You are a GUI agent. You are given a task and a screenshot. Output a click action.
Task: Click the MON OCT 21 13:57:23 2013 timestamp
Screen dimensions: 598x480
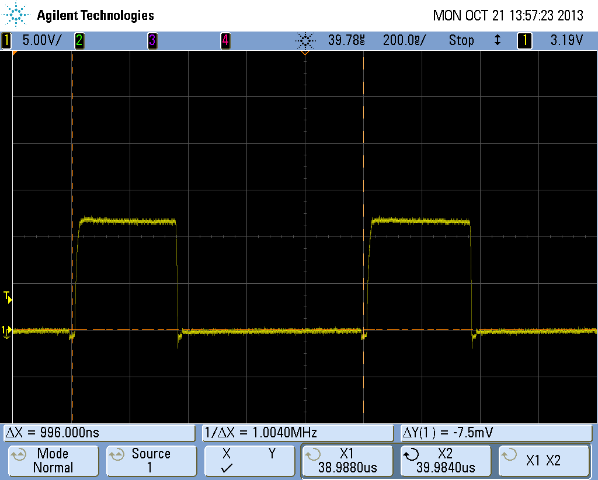(x=508, y=16)
